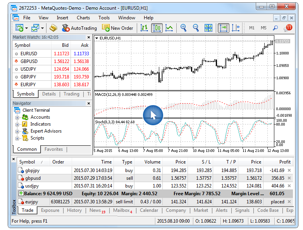The height and width of the screenshot is (230, 303).
Task: Switch chart to bar chart view
Action: click(144, 28)
